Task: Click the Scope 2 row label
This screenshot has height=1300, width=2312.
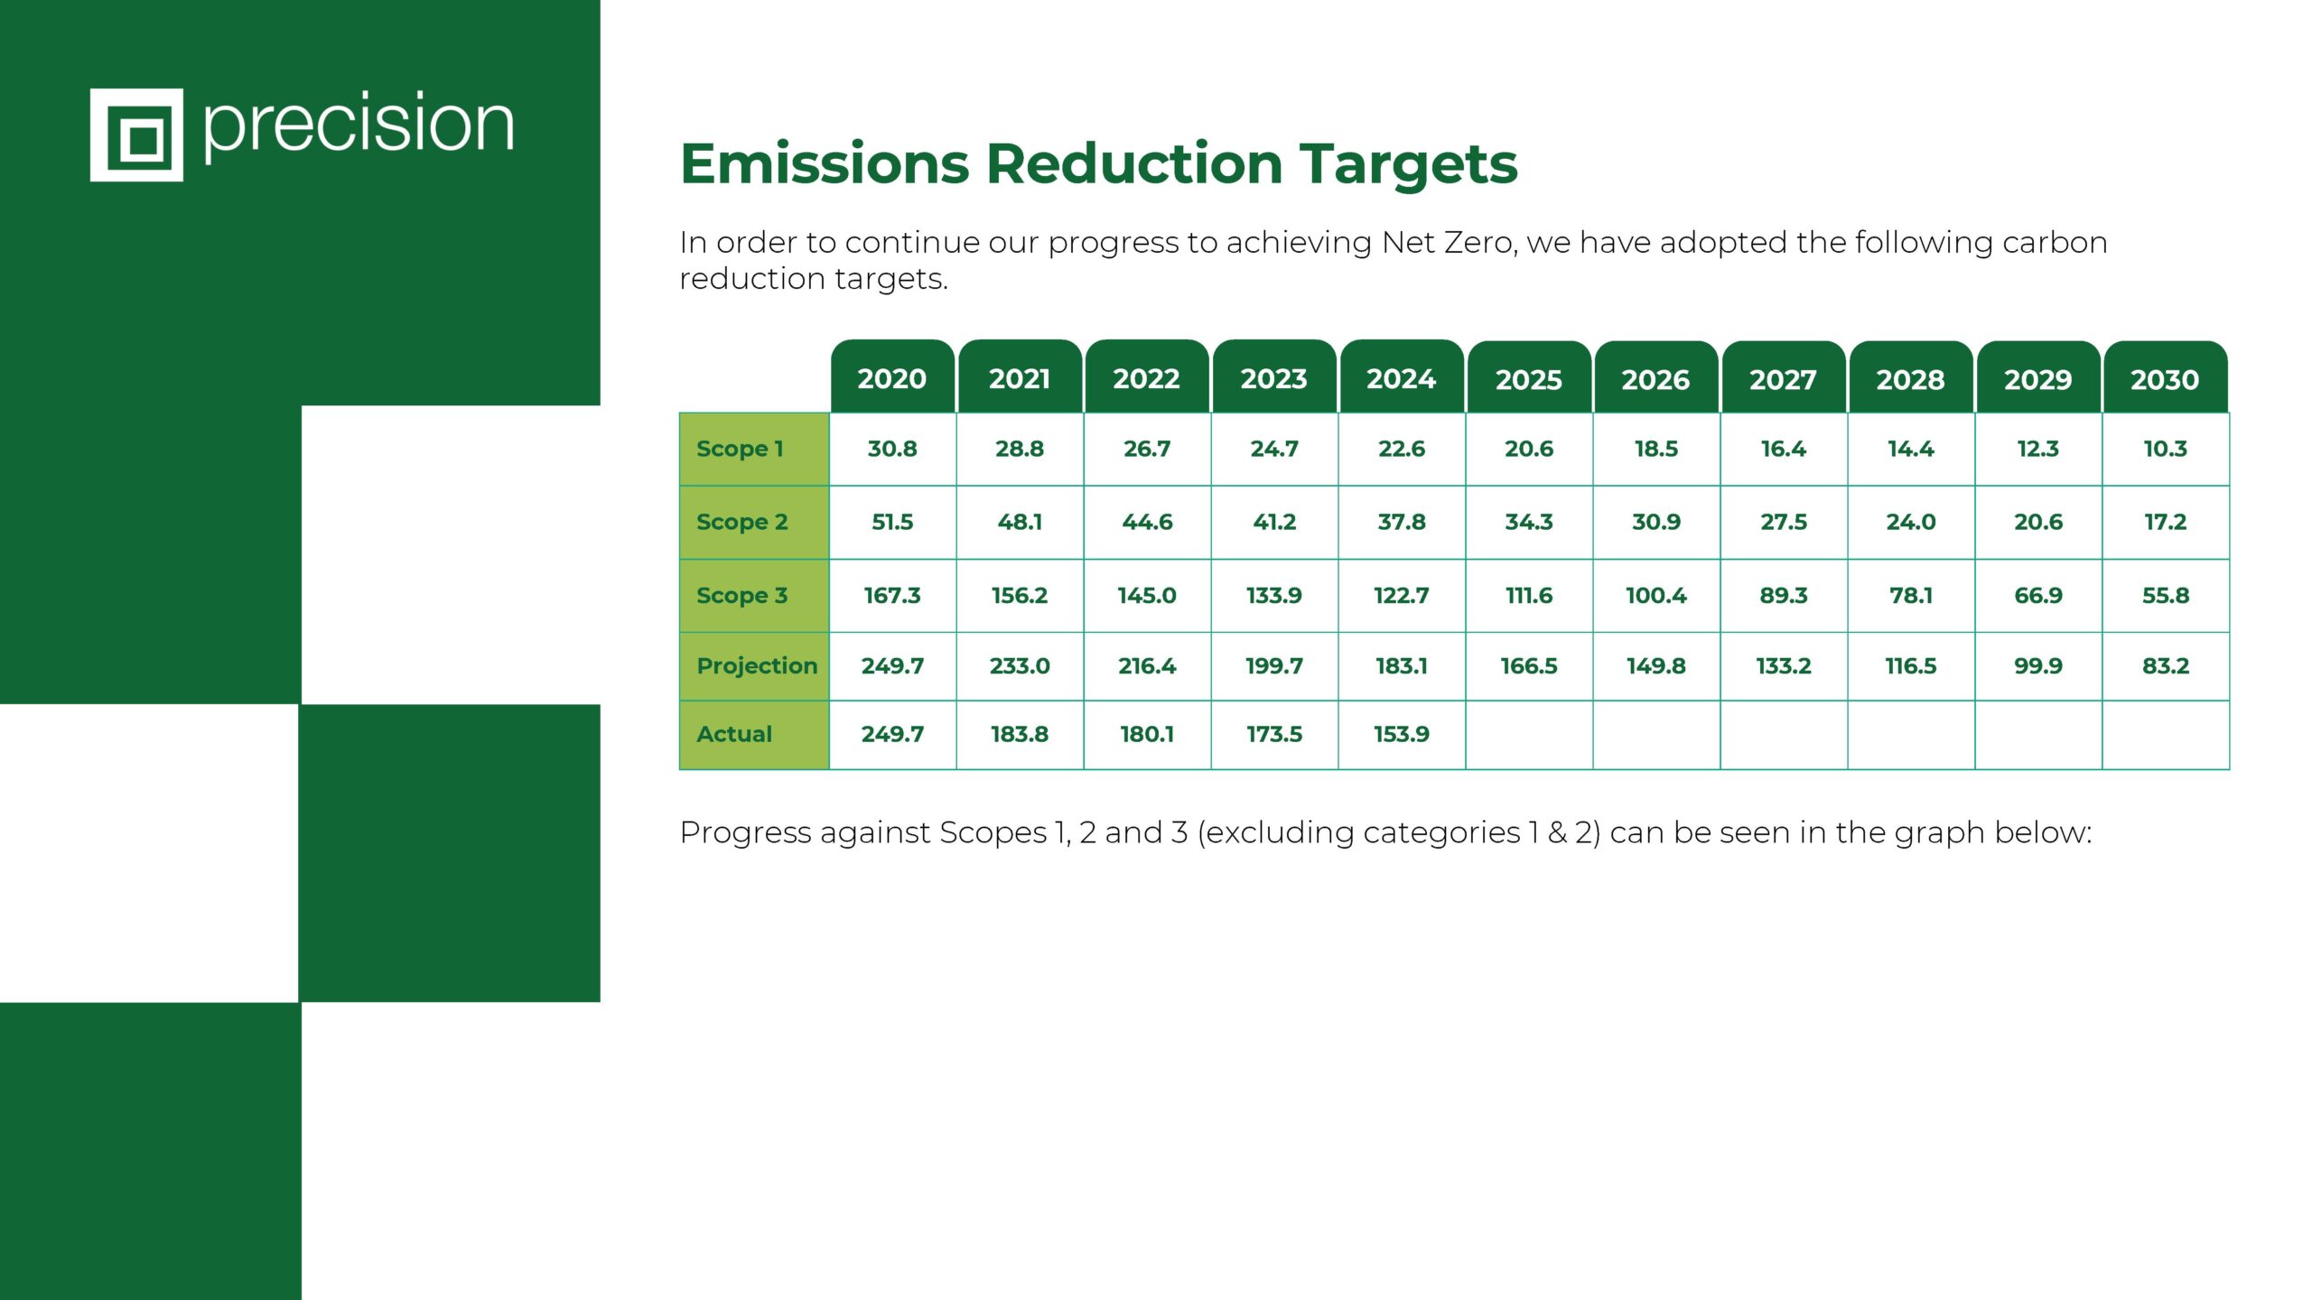Action: click(x=742, y=522)
